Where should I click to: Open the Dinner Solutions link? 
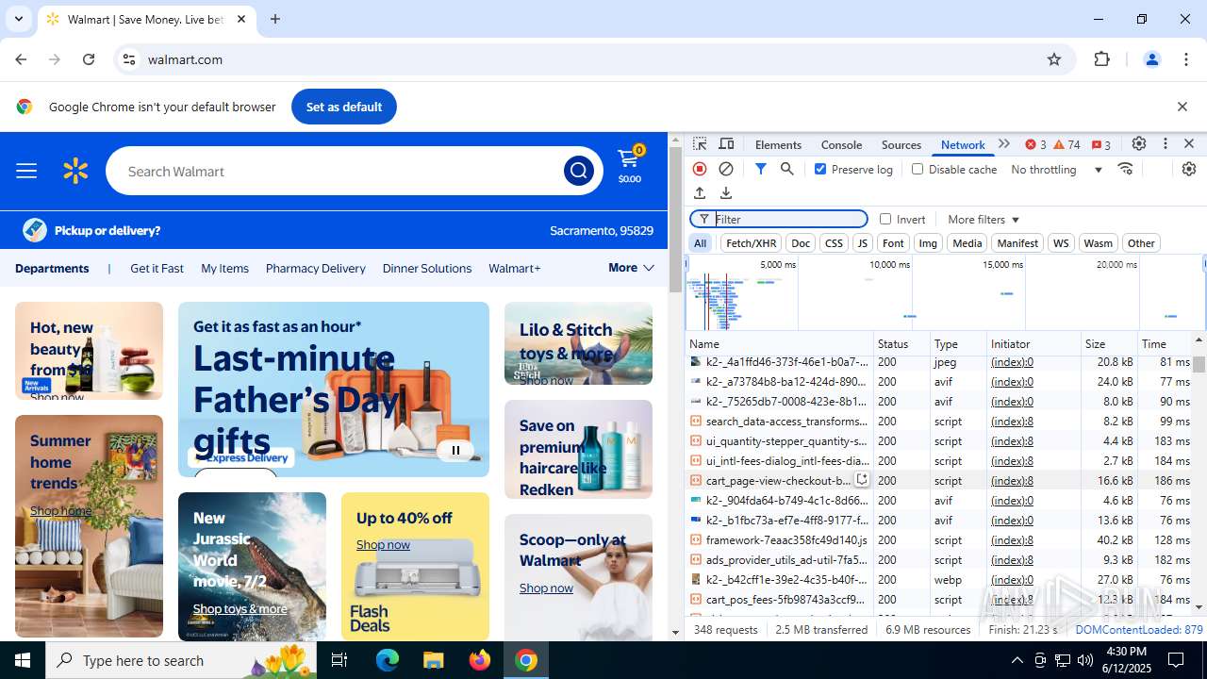[427, 268]
